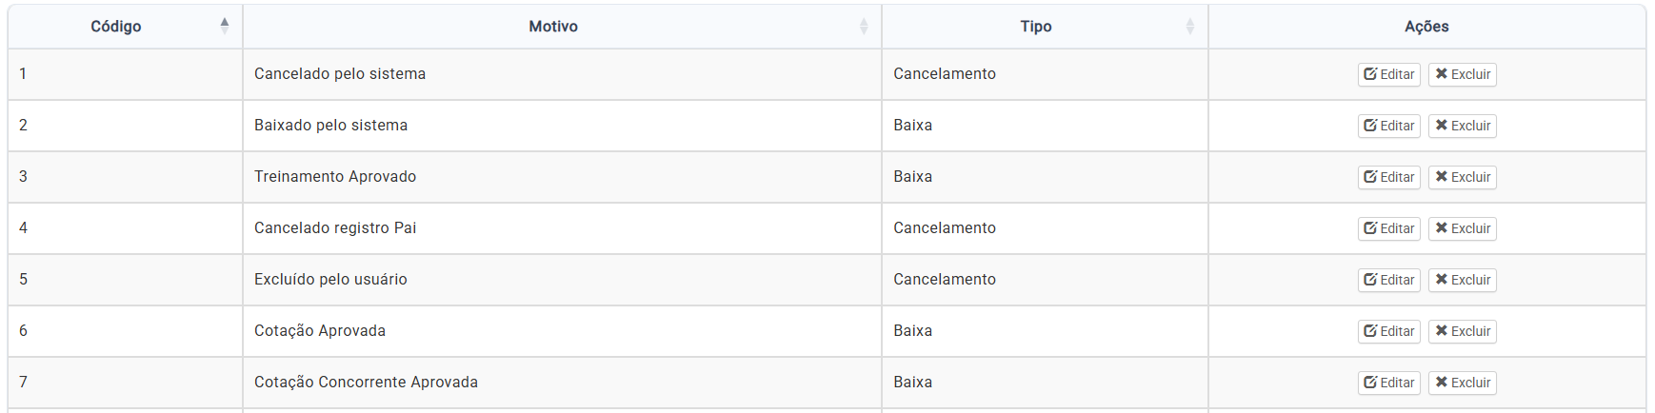Edit the Cancelado registro Pai row
The height and width of the screenshot is (413, 1655).
[1388, 228]
